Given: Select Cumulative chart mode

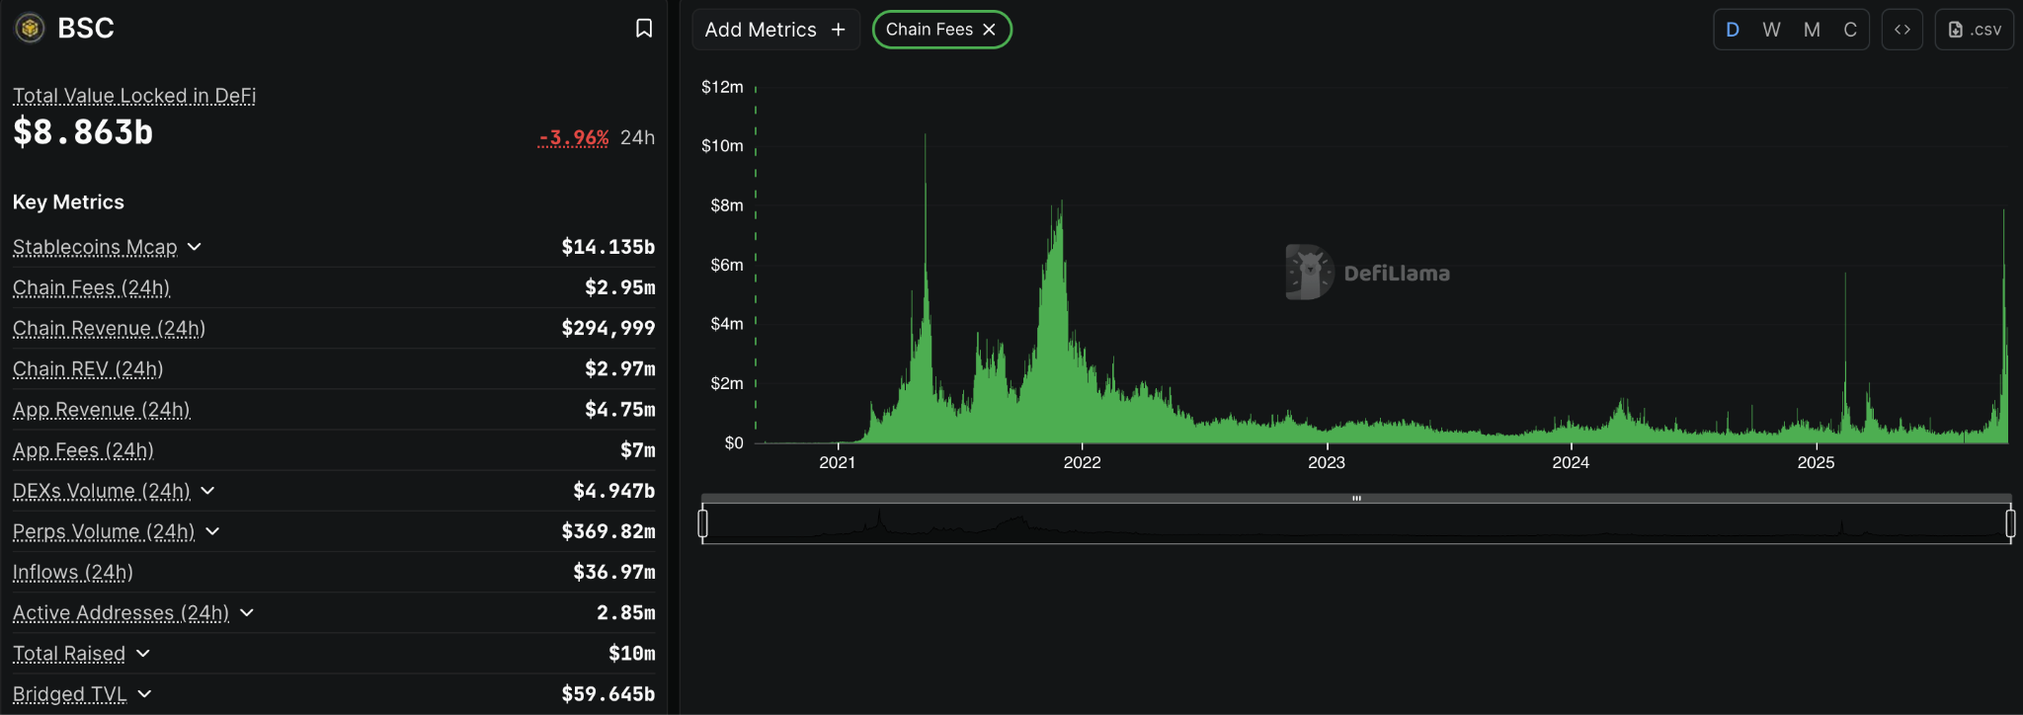Looking at the screenshot, I should point(1850,30).
